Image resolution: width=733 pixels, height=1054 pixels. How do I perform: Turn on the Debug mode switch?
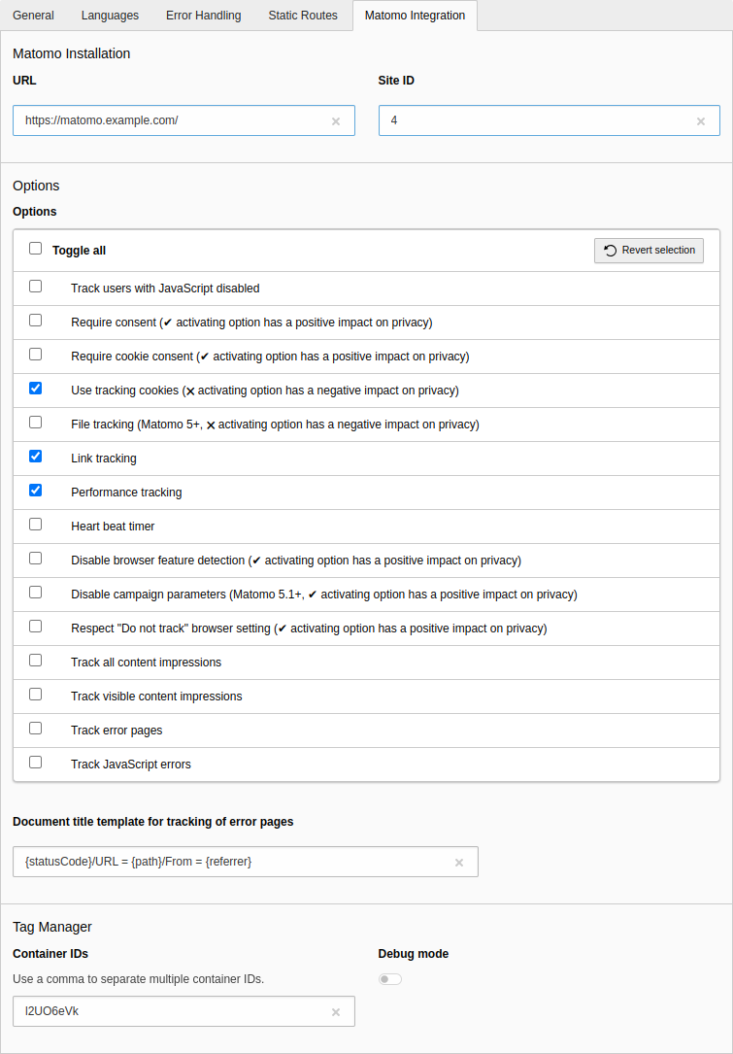389,978
